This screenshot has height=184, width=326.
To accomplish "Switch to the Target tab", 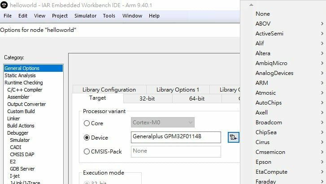I will [x=97, y=98].
